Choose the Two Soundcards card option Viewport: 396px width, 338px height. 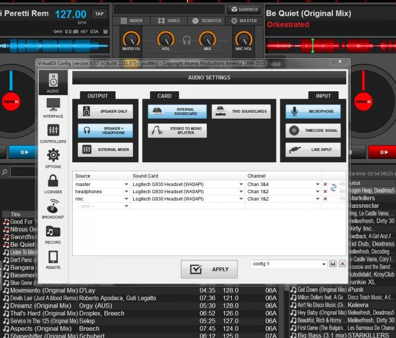click(241, 112)
